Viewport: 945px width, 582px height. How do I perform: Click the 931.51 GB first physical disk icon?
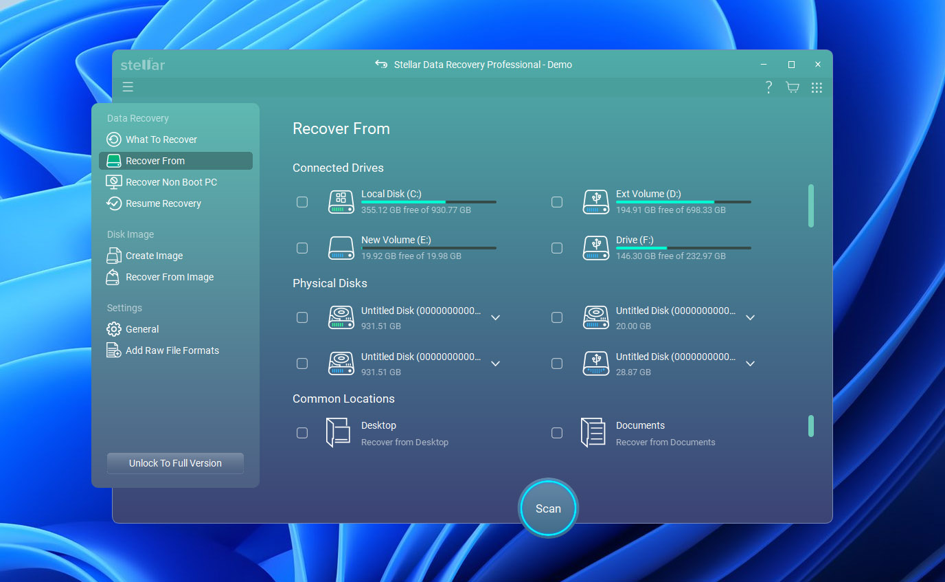pyautogui.click(x=341, y=317)
